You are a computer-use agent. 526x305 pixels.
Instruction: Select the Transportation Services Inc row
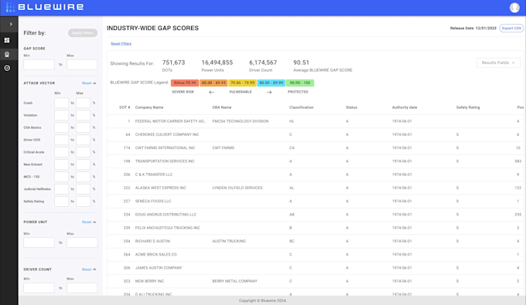click(316, 161)
